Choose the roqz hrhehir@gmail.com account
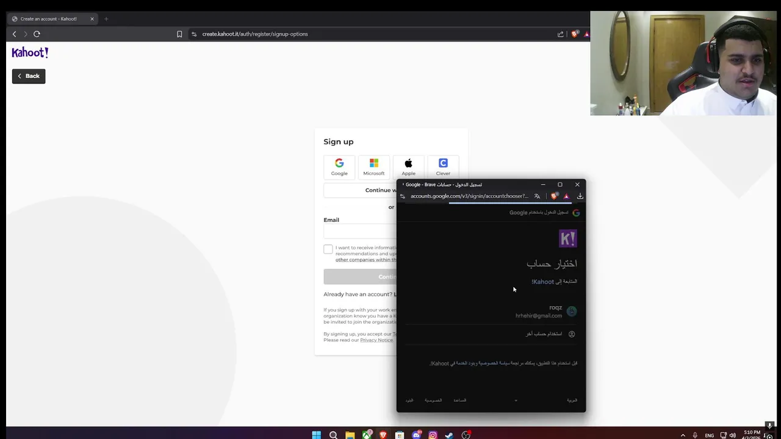The image size is (781, 439). (x=491, y=312)
